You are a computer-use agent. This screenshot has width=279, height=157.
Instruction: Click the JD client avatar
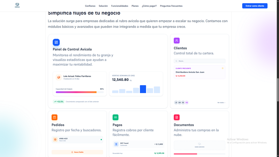click(176, 103)
